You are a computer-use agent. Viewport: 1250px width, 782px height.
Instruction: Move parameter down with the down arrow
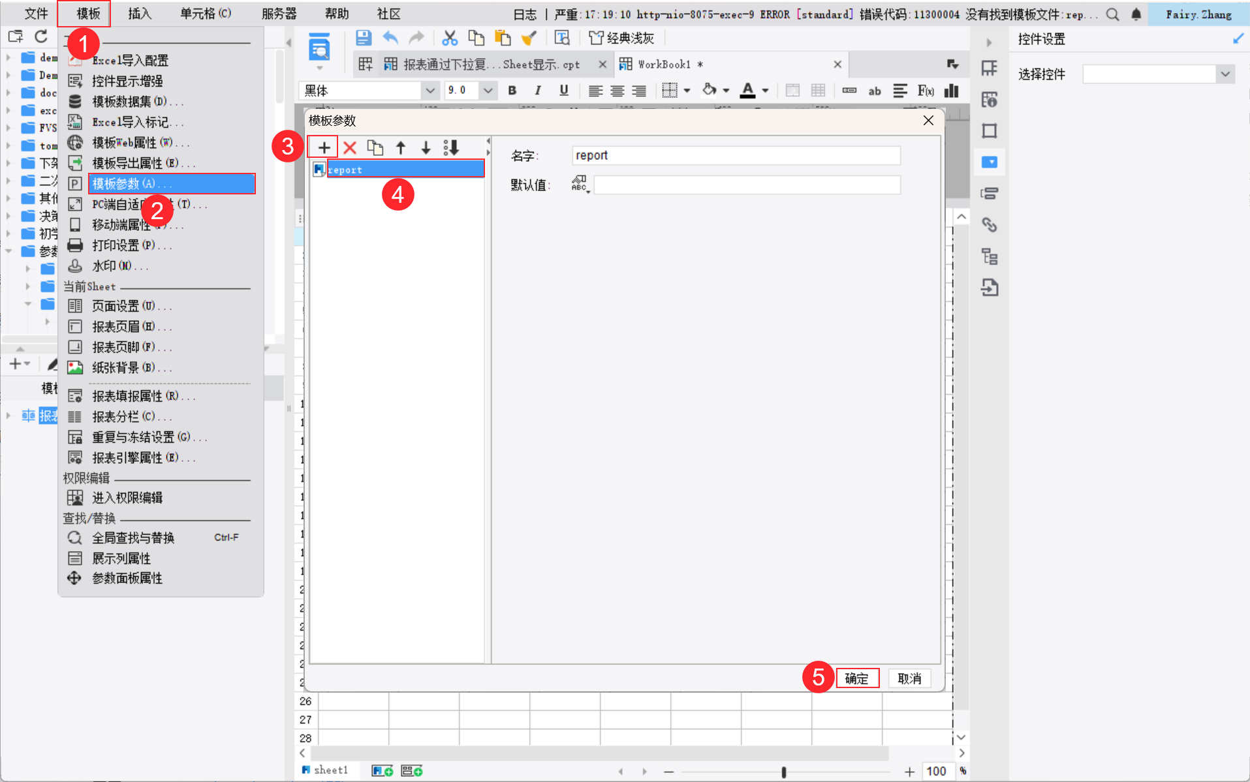[x=426, y=147]
